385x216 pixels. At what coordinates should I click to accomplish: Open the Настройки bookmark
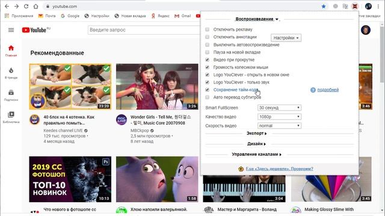coord(97,16)
